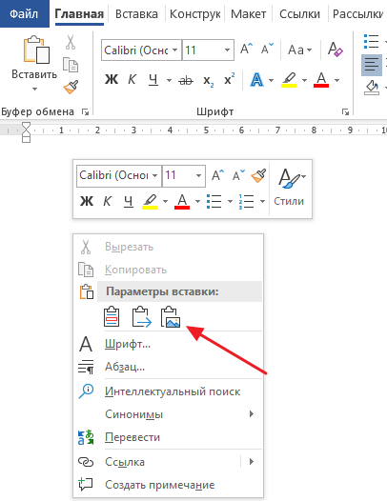Click Clear All Formatting eraser icon
This screenshot has width=387, height=501.
coord(335,50)
